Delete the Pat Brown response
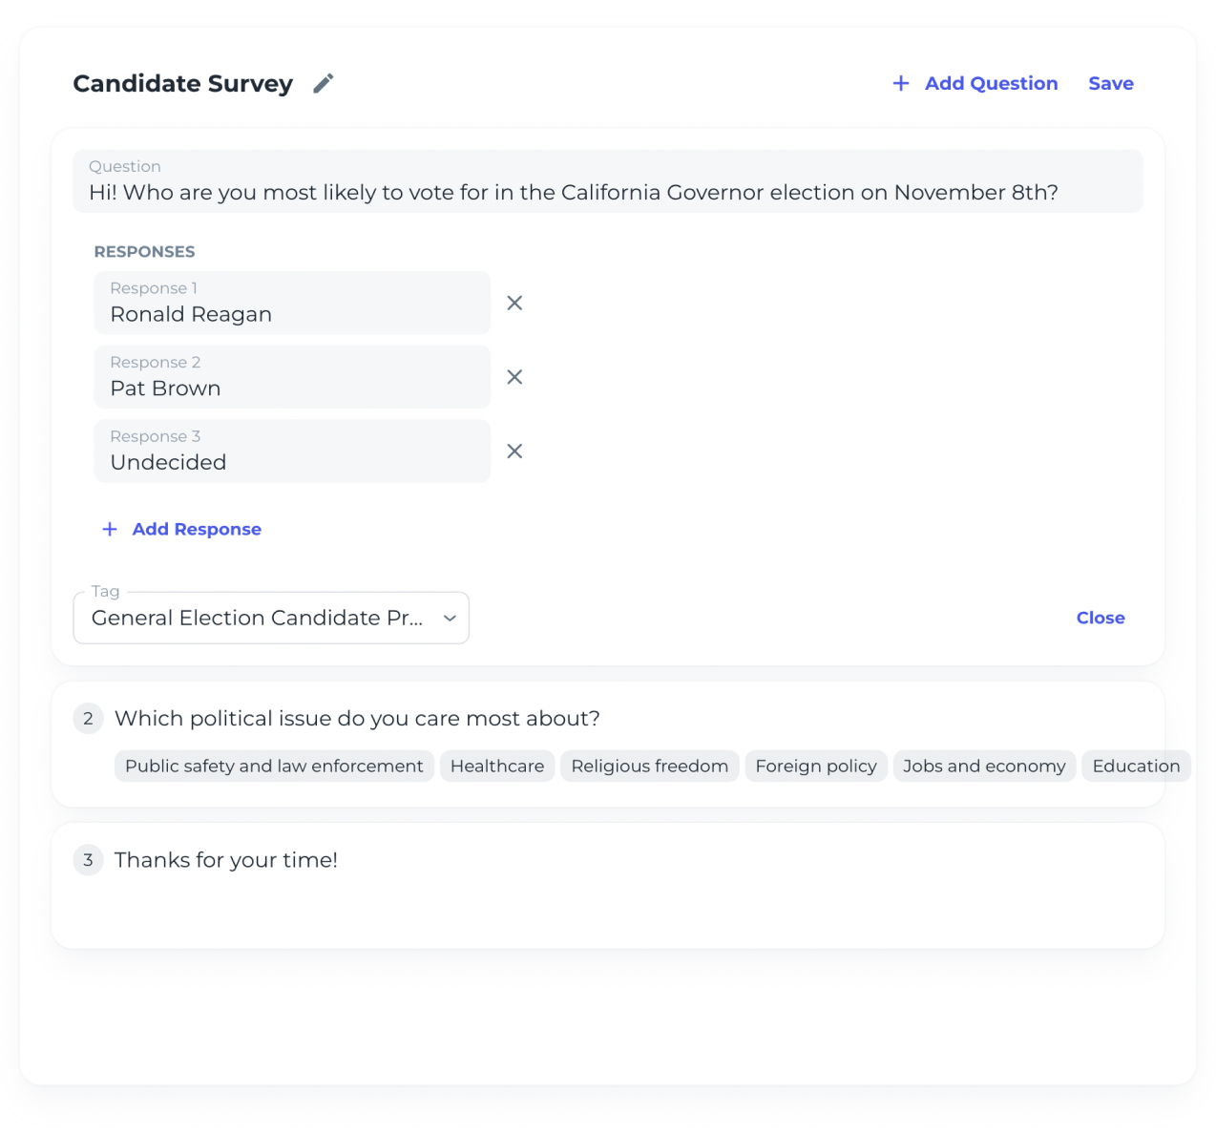This screenshot has height=1135, width=1216. (514, 377)
